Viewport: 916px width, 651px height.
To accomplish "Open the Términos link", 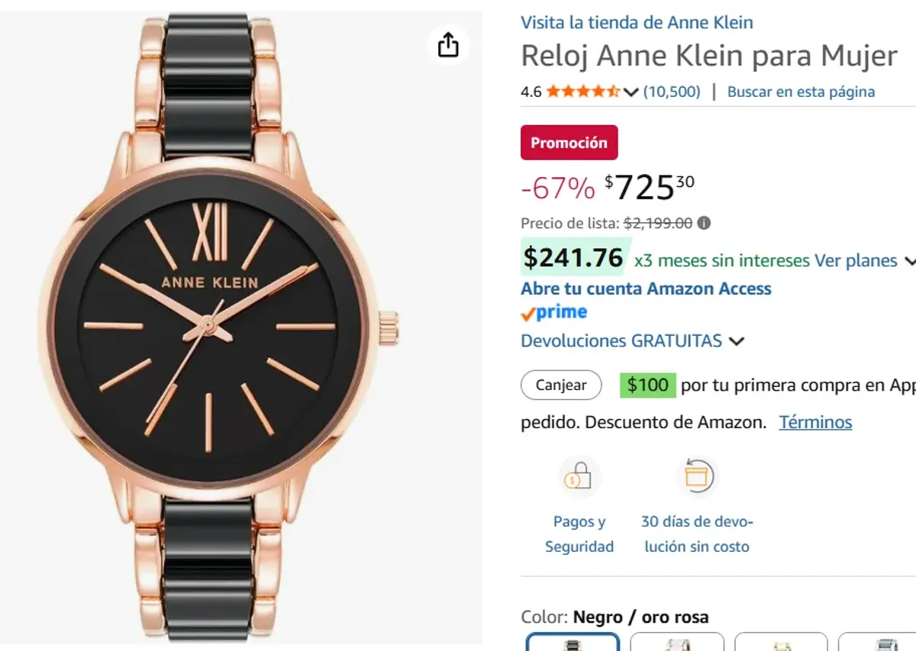I will [815, 421].
